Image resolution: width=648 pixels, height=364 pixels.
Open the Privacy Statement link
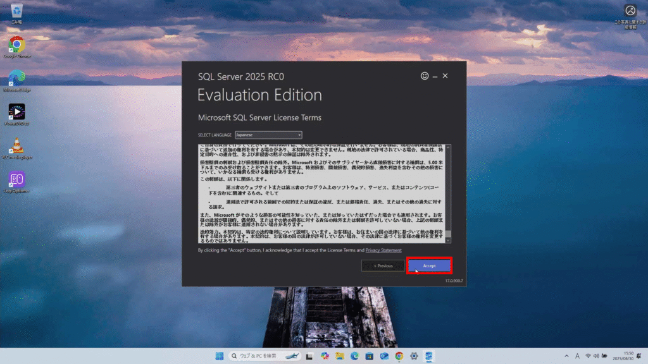click(383, 250)
